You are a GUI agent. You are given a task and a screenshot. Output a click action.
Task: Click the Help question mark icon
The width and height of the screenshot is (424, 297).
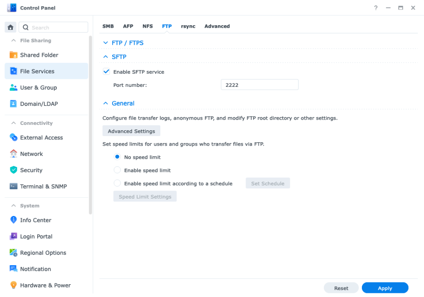[x=376, y=8]
